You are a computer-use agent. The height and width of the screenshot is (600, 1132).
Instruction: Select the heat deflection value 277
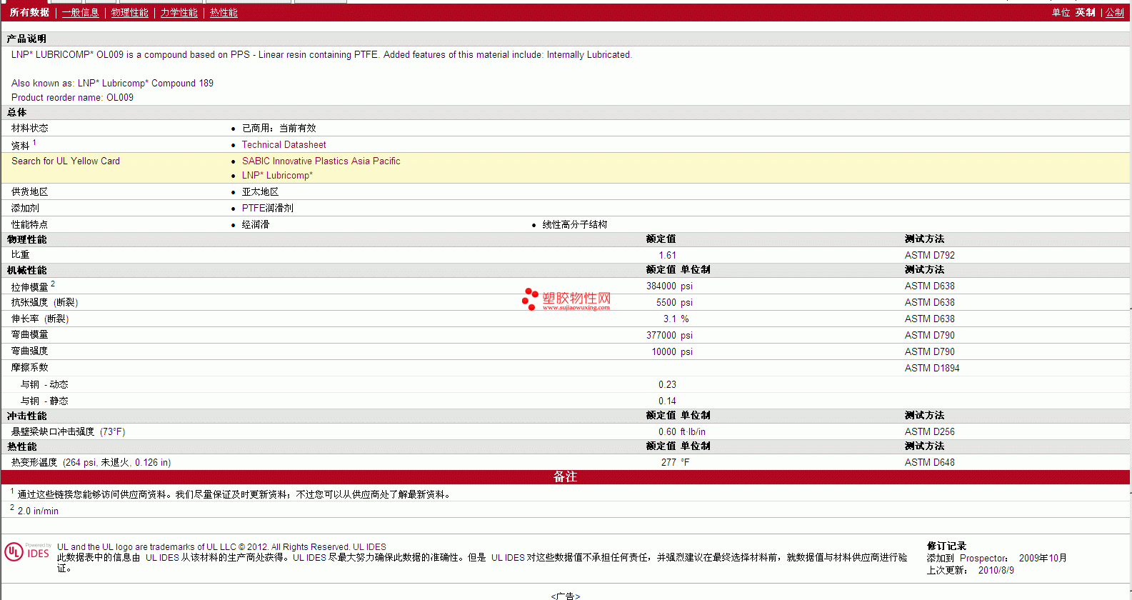coord(669,463)
